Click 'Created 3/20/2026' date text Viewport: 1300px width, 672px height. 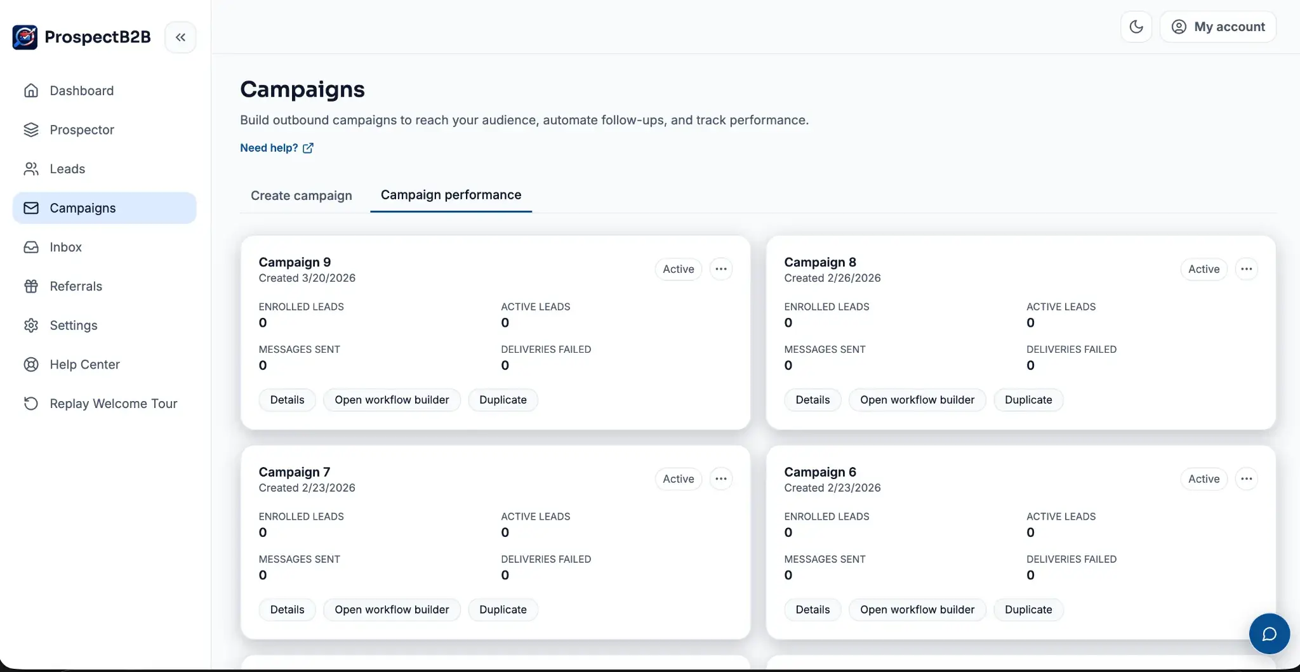click(307, 278)
